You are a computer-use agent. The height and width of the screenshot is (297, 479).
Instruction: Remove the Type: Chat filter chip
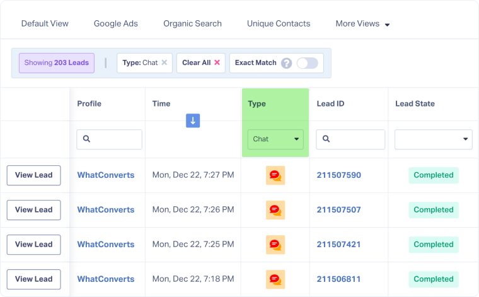tap(164, 62)
